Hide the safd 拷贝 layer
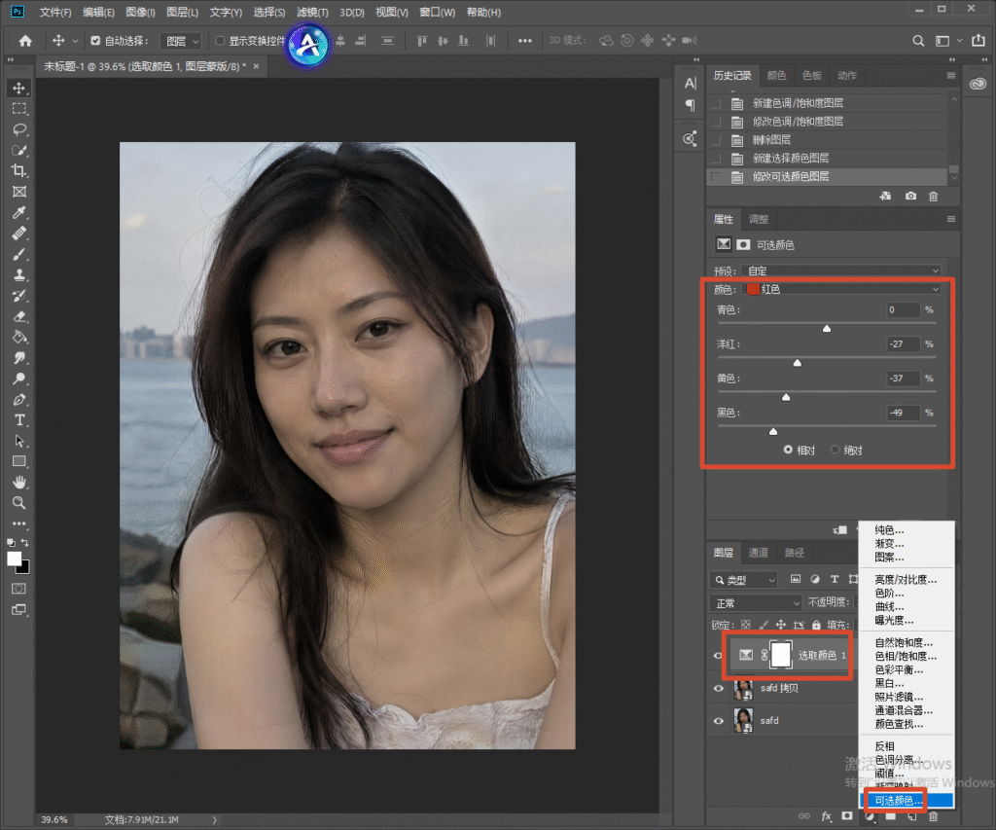The image size is (996, 830). coord(719,688)
